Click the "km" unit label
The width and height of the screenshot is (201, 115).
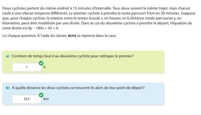(x=46, y=99)
